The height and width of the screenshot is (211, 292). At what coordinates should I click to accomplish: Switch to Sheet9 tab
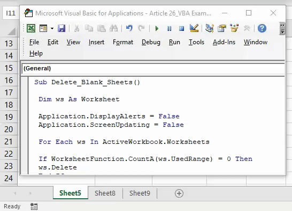pos(140,193)
